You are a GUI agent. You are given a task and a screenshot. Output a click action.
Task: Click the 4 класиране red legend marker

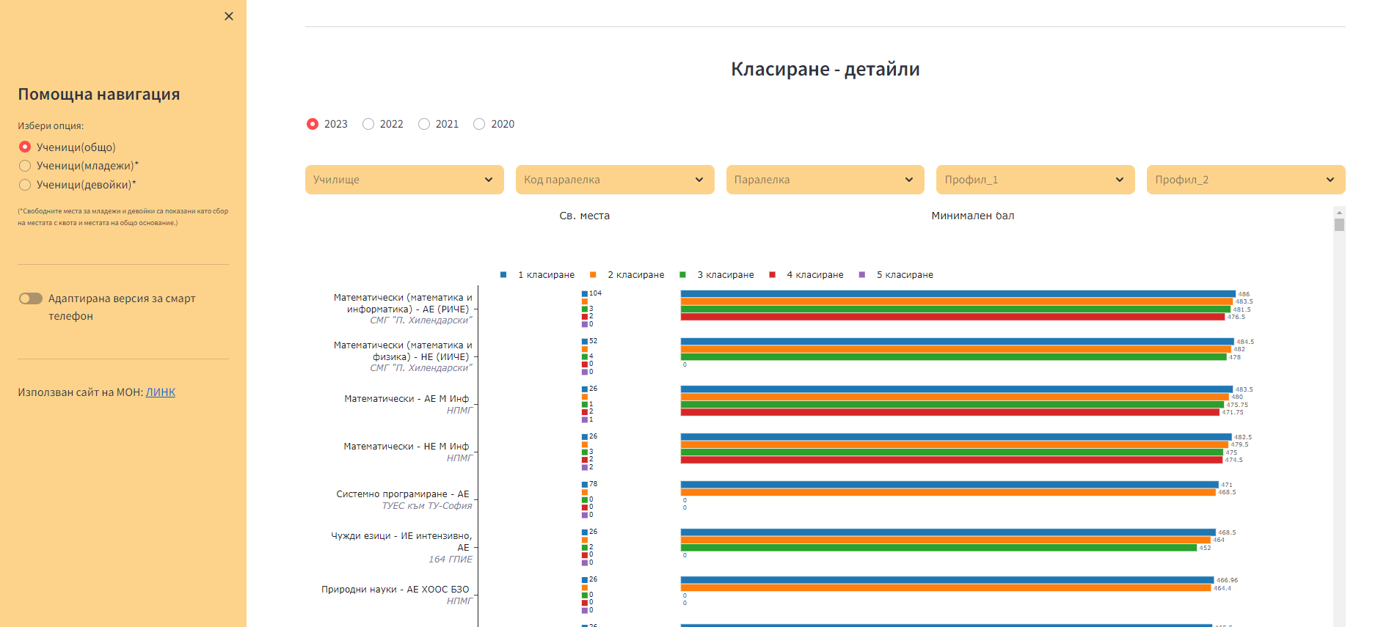(773, 275)
